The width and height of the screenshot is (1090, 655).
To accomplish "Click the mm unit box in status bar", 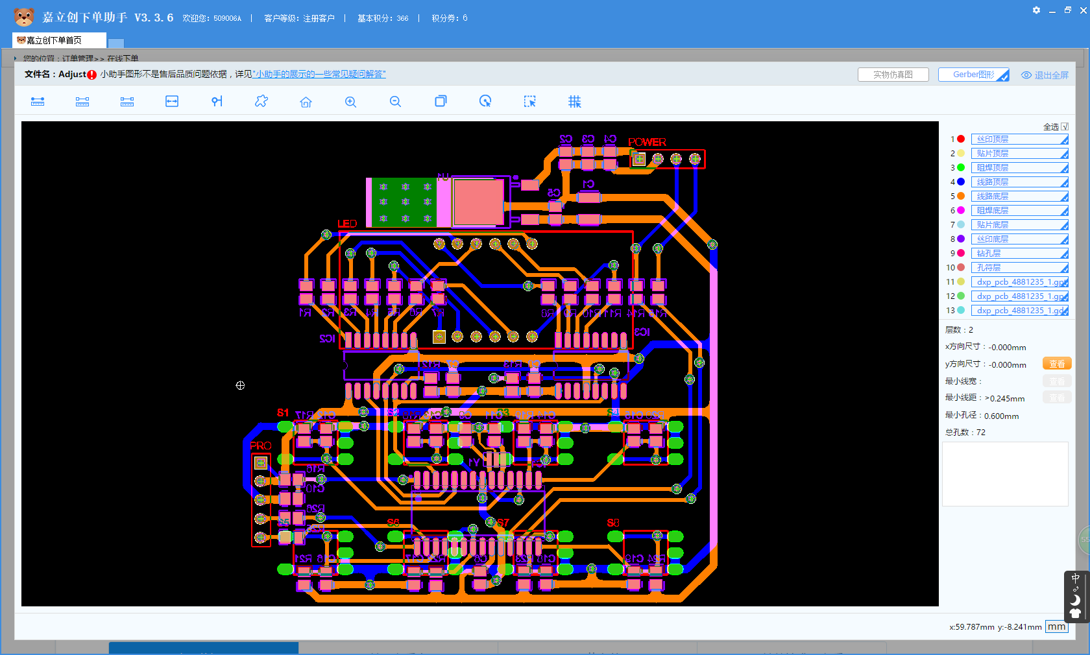I will click(1056, 626).
